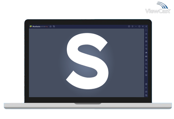Open the settings gear in the sidebar
Viewport: 174px width, 119px height.
pyautogui.click(x=146, y=84)
